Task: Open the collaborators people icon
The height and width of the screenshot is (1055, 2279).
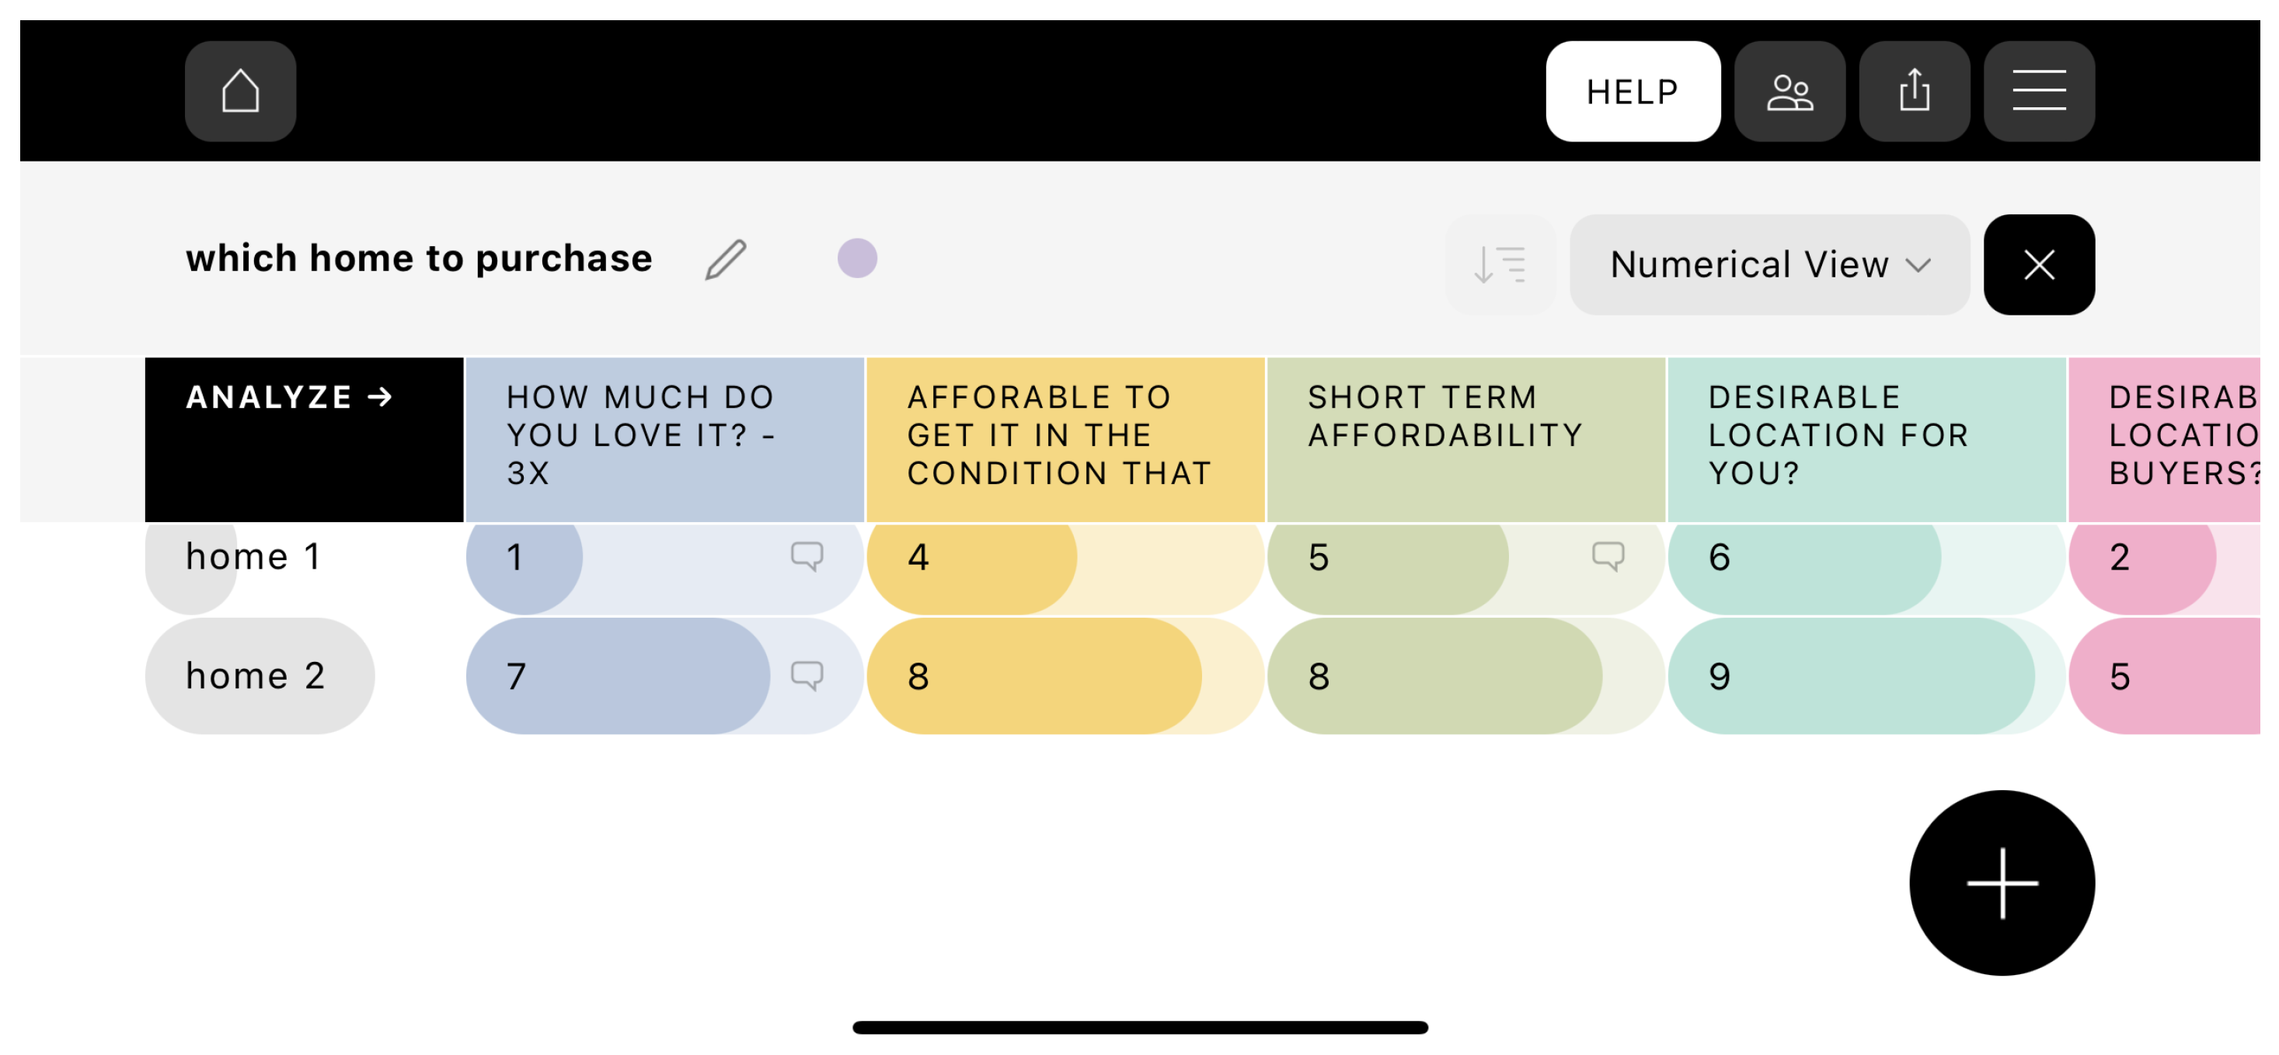Action: (x=1789, y=91)
